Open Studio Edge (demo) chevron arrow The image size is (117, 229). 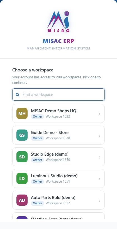100,157
